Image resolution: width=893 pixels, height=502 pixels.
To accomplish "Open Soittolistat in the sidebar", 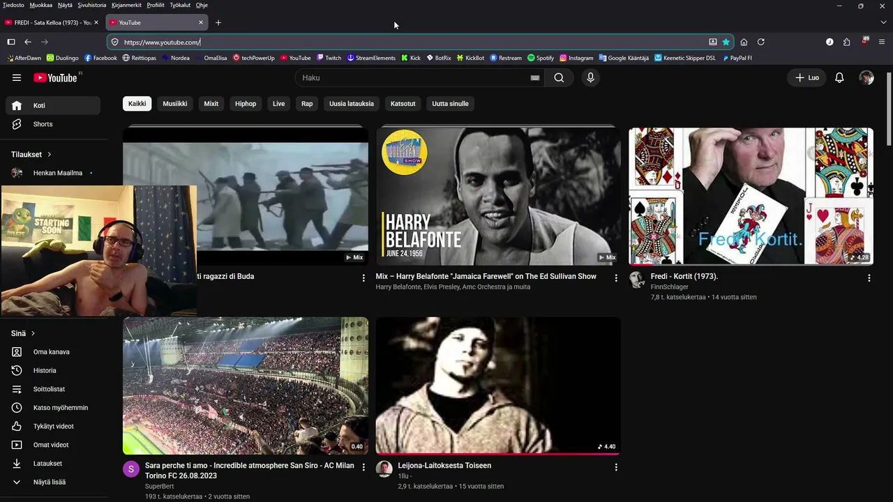I will [53, 389].
